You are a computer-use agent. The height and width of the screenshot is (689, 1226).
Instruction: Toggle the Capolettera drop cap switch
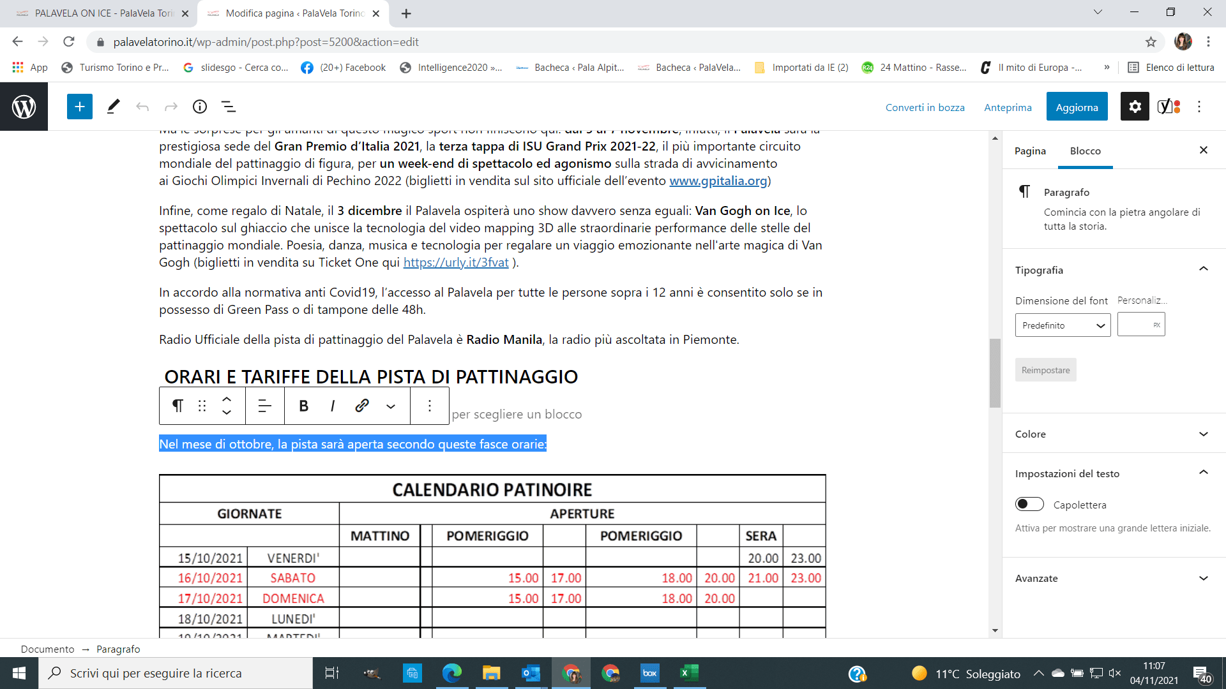(x=1029, y=504)
